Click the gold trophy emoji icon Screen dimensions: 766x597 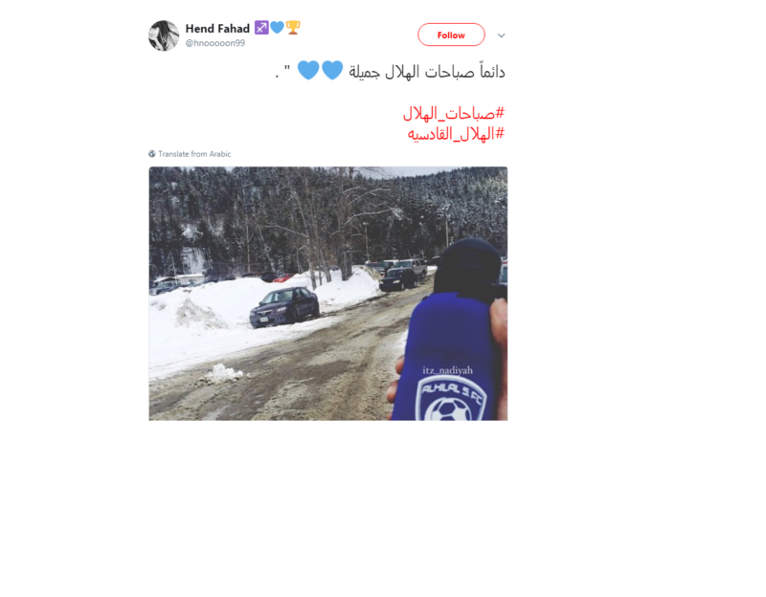[x=293, y=28]
